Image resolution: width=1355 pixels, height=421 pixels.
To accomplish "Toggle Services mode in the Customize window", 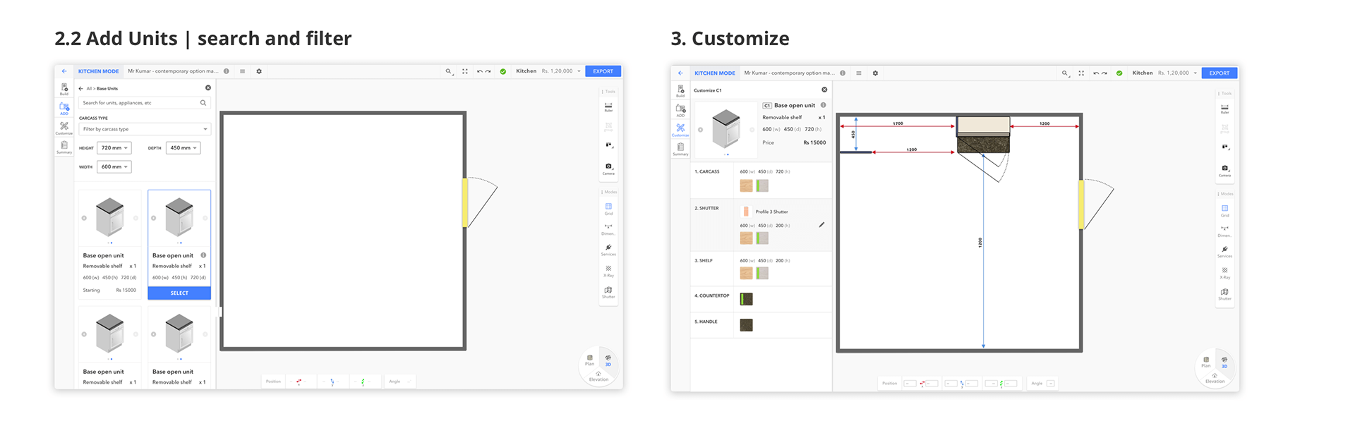I will 1224,252.
